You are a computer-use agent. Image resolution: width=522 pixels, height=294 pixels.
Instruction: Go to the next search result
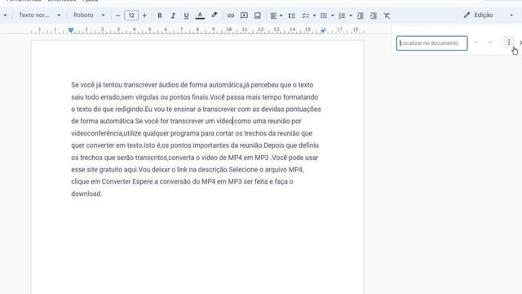coord(490,42)
